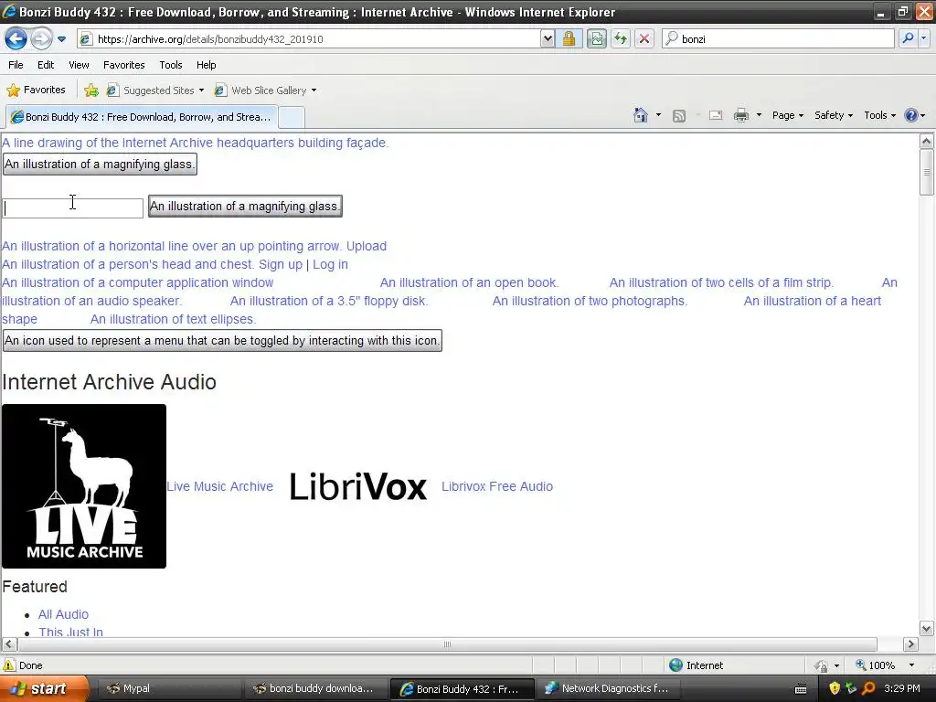Toggle the Compatibility View icon
936x702 pixels.
[596, 39]
